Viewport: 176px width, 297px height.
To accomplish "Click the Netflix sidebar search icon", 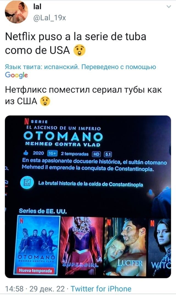I will click(7, 168).
